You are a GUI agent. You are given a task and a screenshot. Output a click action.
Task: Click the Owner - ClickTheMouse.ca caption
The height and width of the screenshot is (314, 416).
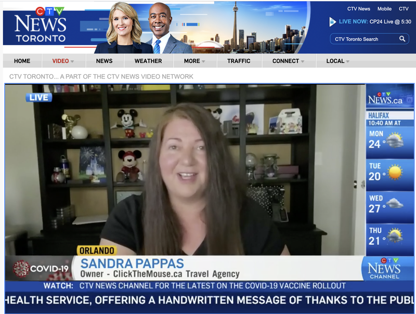[x=160, y=273]
